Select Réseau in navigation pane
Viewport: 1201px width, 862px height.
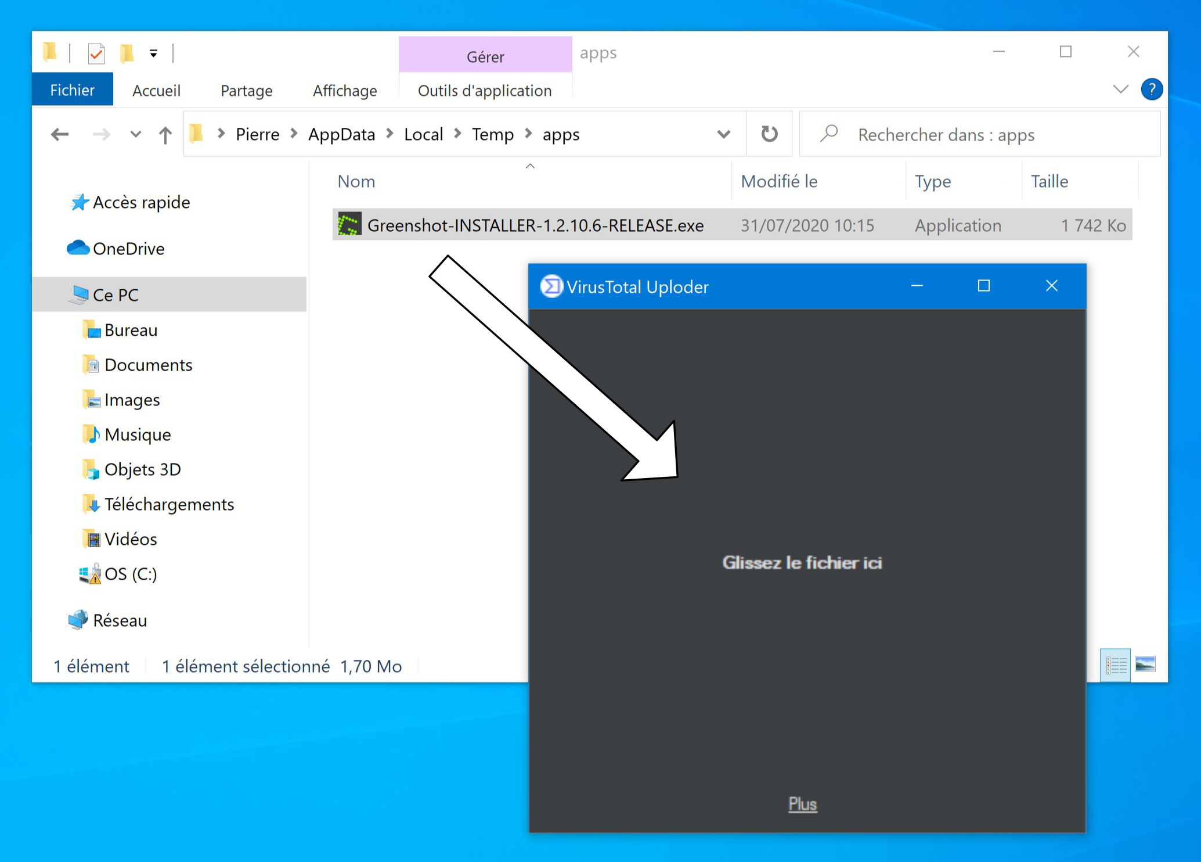pyautogui.click(x=120, y=620)
